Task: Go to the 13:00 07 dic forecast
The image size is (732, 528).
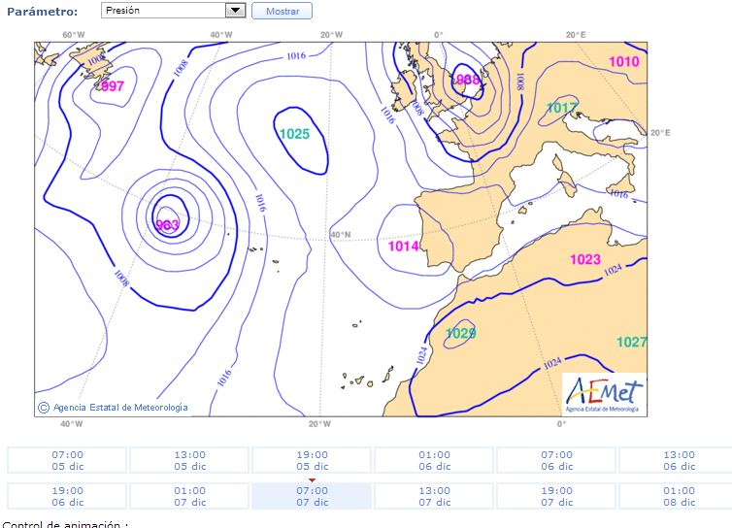Action: [434, 496]
